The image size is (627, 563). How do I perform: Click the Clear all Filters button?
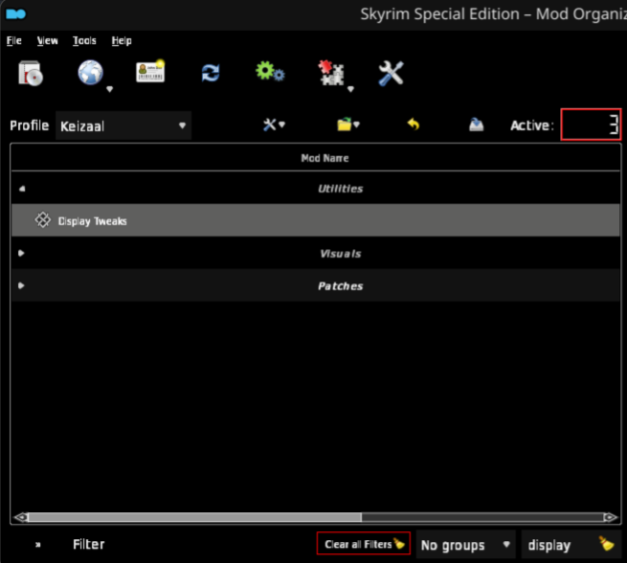point(364,544)
